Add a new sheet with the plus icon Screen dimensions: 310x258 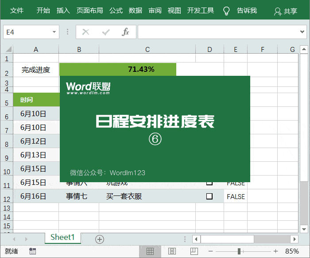click(x=100, y=239)
